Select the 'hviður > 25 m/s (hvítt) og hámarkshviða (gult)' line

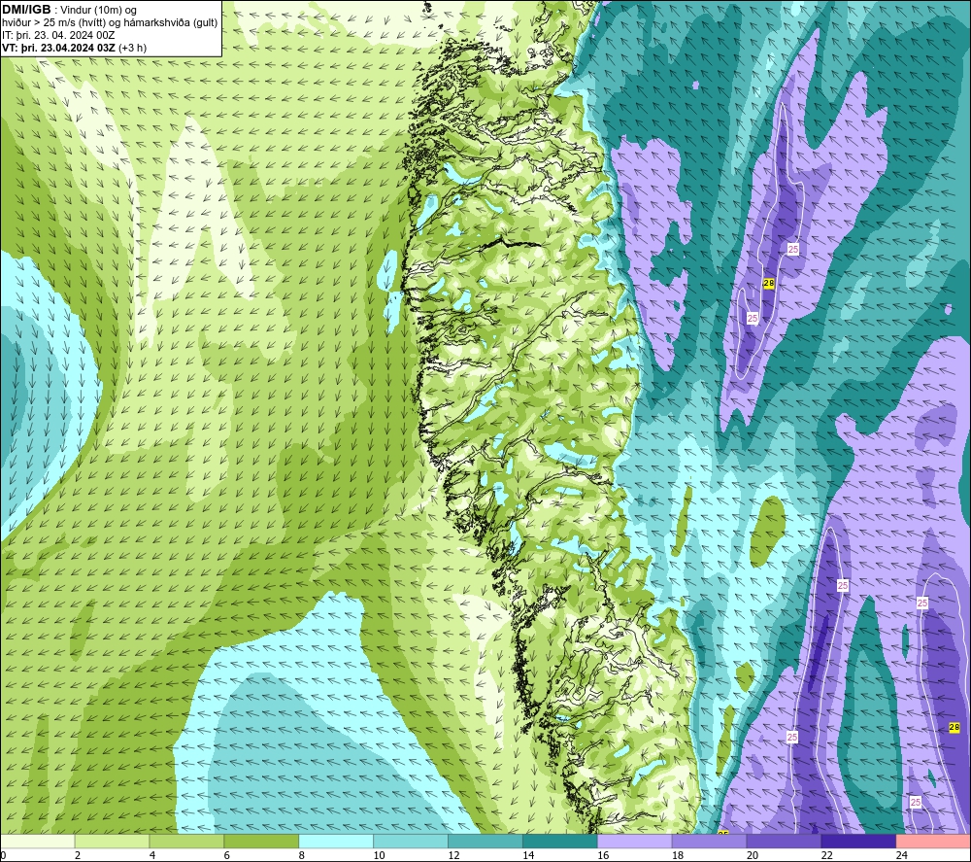[110, 23]
